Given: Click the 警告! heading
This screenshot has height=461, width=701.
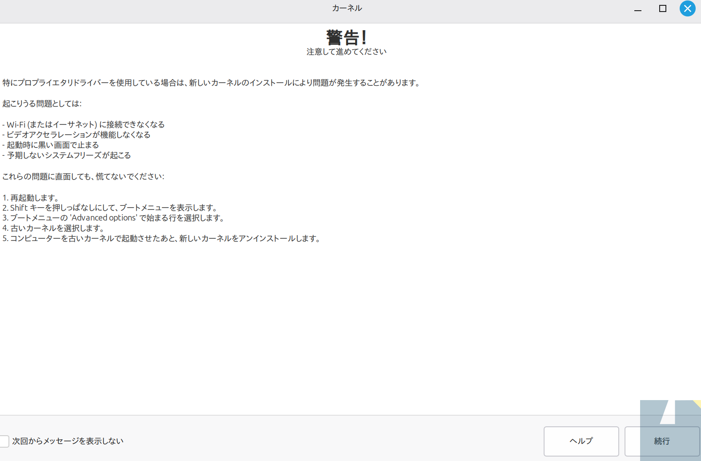Looking at the screenshot, I should click(347, 37).
